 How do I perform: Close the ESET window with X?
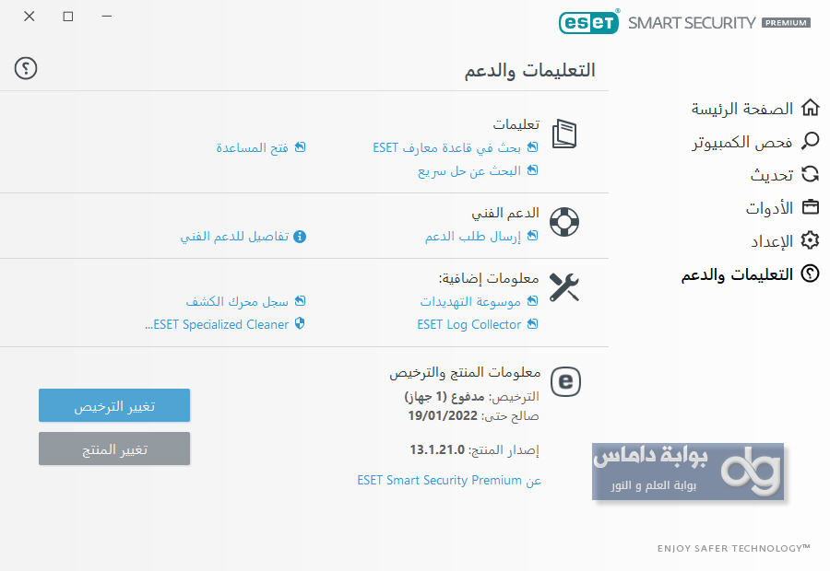30,17
